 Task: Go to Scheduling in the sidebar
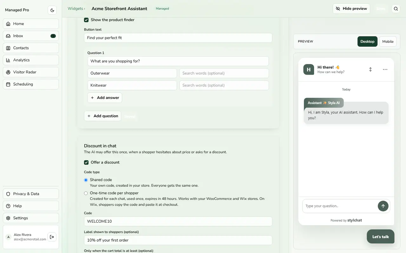click(31, 84)
